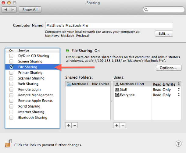186x153 pixels.
Task: Select the Matthew Elliott Public Folder icon
Action: (69, 84)
